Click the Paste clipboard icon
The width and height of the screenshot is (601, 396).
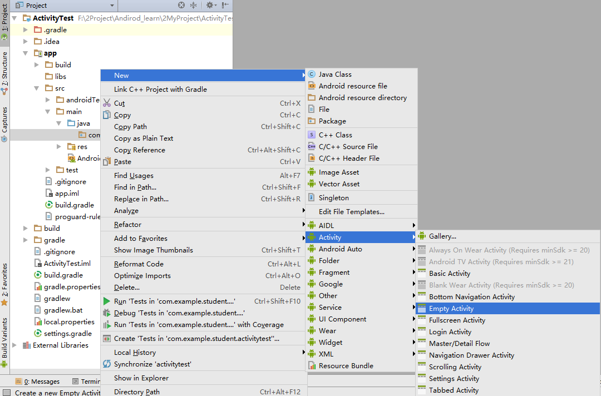point(107,162)
